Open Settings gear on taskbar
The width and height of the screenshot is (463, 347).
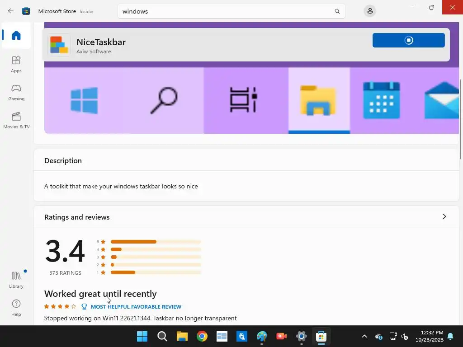[x=302, y=336]
